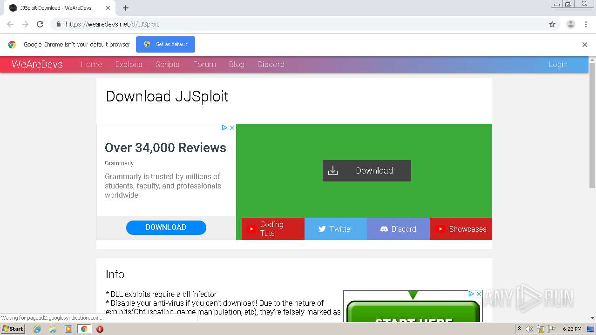
Task: Click the Login link
Action: [x=558, y=64]
